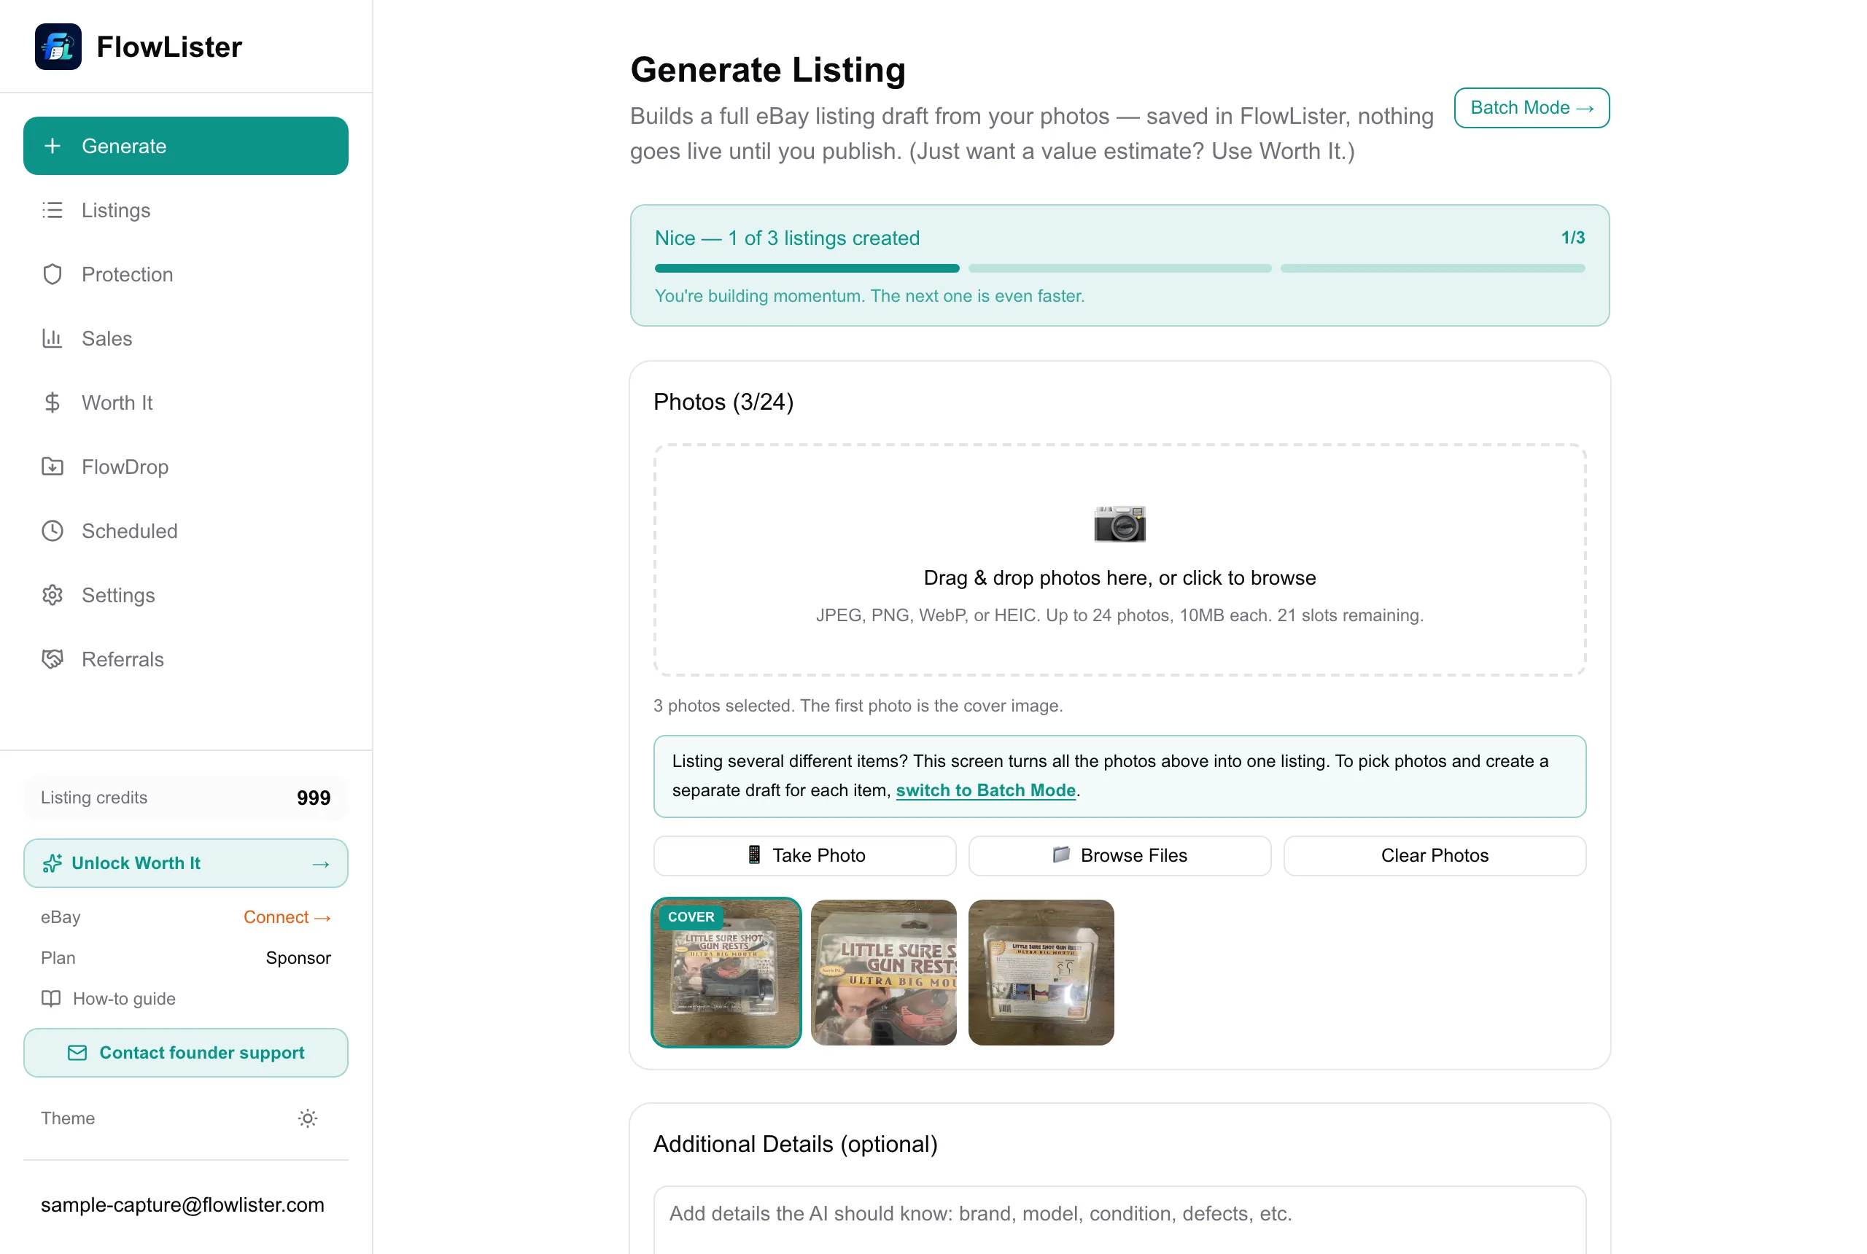This screenshot has width=1867, height=1254.
Task: Click the Generate Listing heading
Action: (768, 69)
